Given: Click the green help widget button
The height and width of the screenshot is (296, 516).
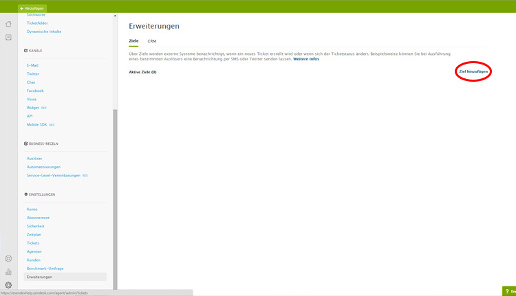Looking at the screenshot, I should pos(509,291).
